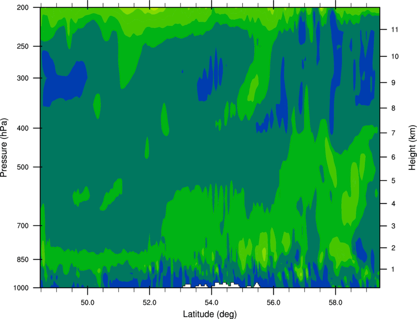Click the 2 km height label
The width and height of the screenshot is (417, 319).
(x=393, y=248)
